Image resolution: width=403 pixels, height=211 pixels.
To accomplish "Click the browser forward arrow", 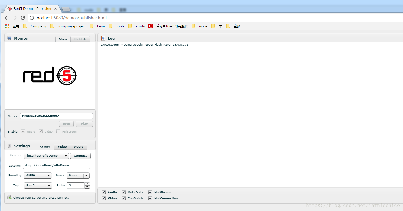I will [15, 18].
